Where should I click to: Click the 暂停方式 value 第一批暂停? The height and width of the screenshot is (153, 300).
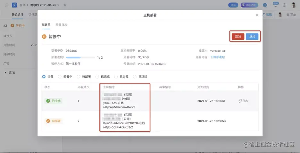(73, 64)
